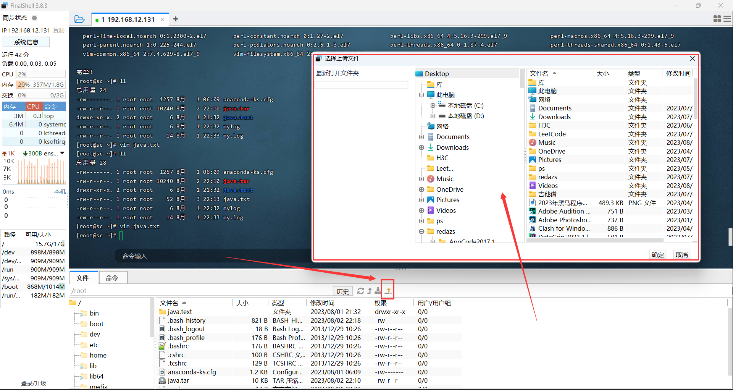Open network interface dropdown arrow
Screen dimensions: 733x390
click(62, 153)
